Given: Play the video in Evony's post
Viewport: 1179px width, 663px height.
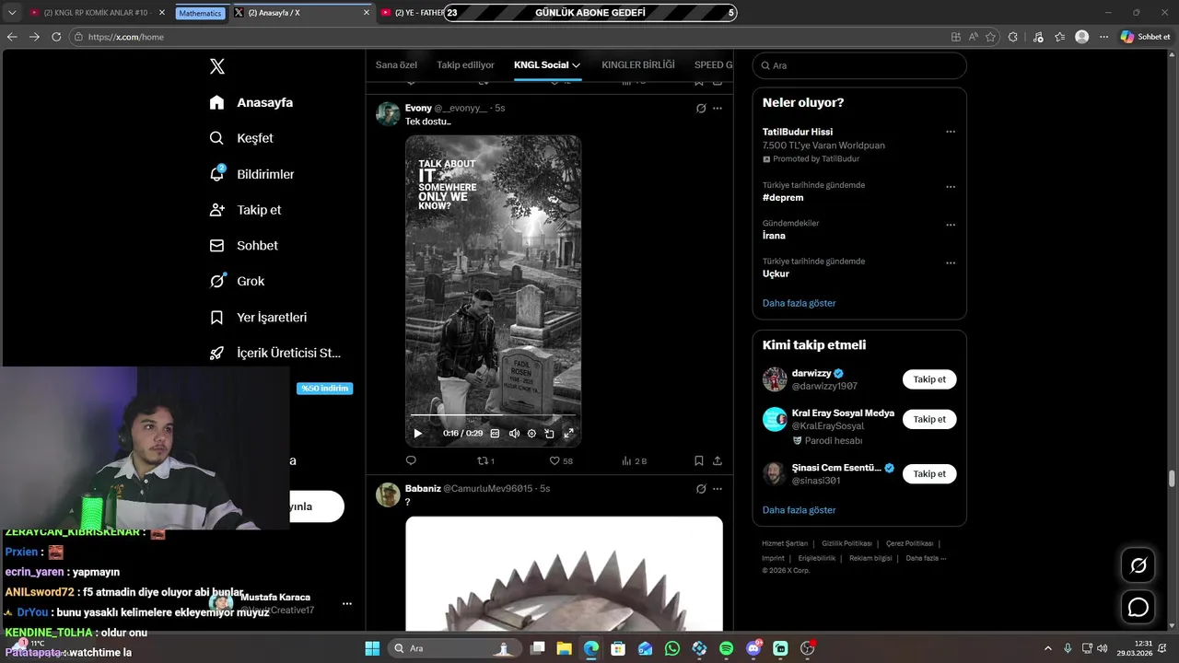Looking at the screenshot, I should tap(417, 433).
